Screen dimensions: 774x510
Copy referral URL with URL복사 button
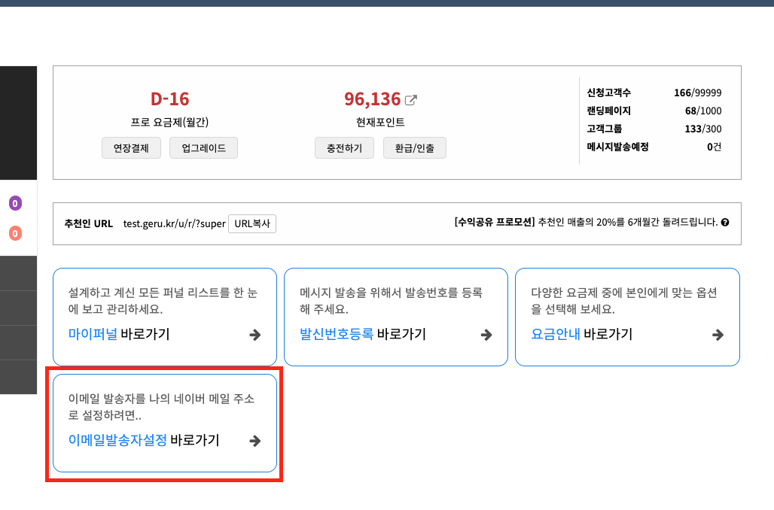click(x=252, y=223)
